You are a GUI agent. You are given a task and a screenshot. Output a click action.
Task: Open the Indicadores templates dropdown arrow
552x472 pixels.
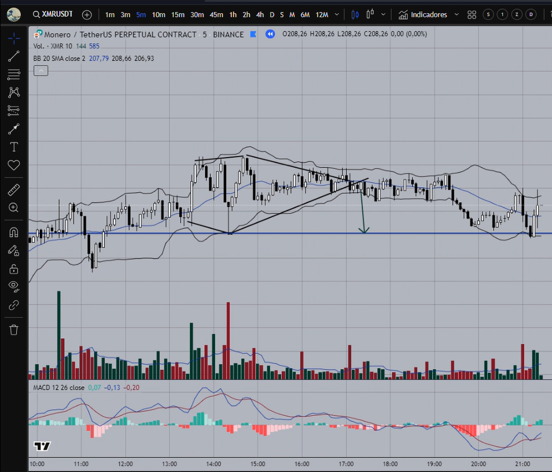click(457, 14)
